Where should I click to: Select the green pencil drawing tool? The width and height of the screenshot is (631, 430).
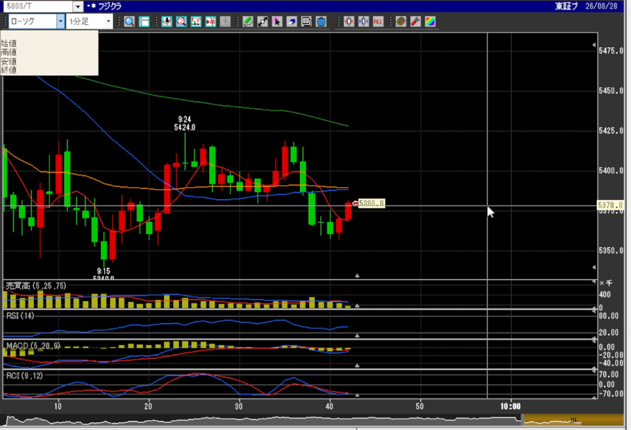coord(248,22)
